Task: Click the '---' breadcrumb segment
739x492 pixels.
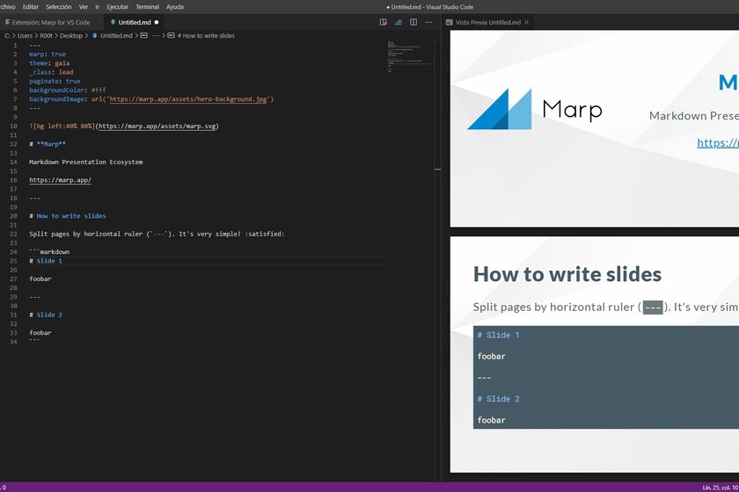Action: coord(156,36)
